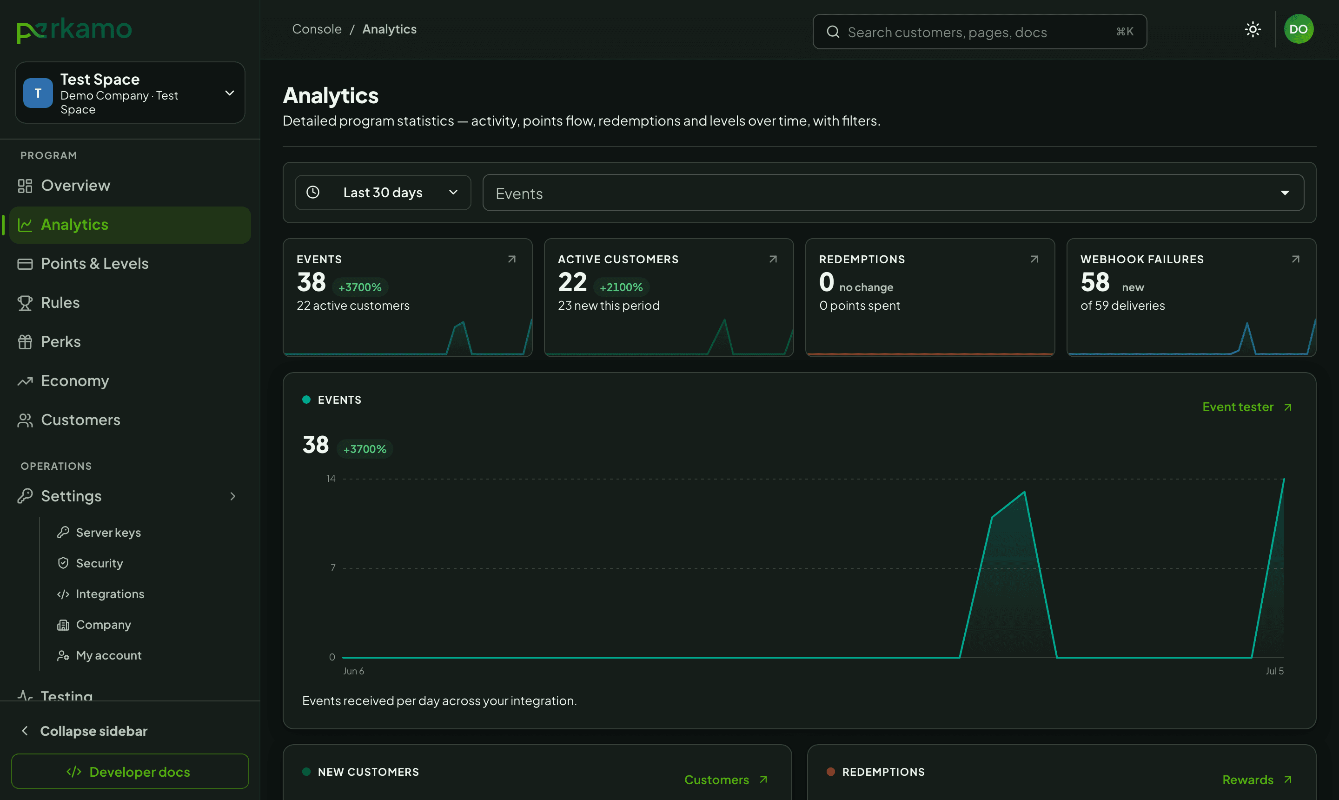Open the Perks page
The height and width of the screenshot is (800, 1339).
pyautogui.click(x=130, y=342)
